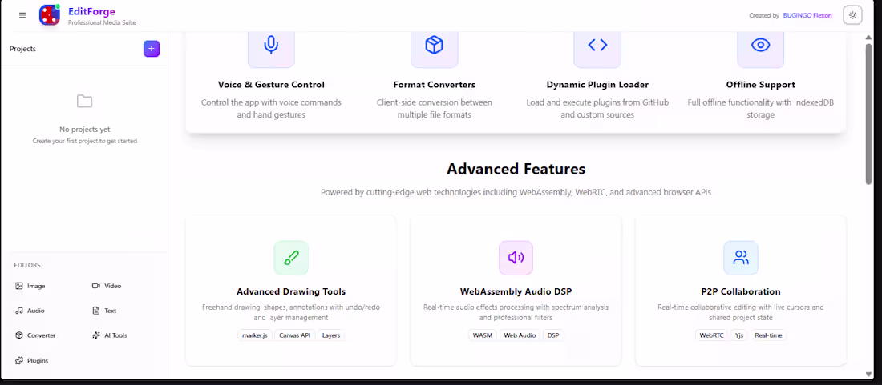The height and width of the screenshot is (385, 882).
Task: Click the P2P Collaboration users icon
Action: click(741, 258)
